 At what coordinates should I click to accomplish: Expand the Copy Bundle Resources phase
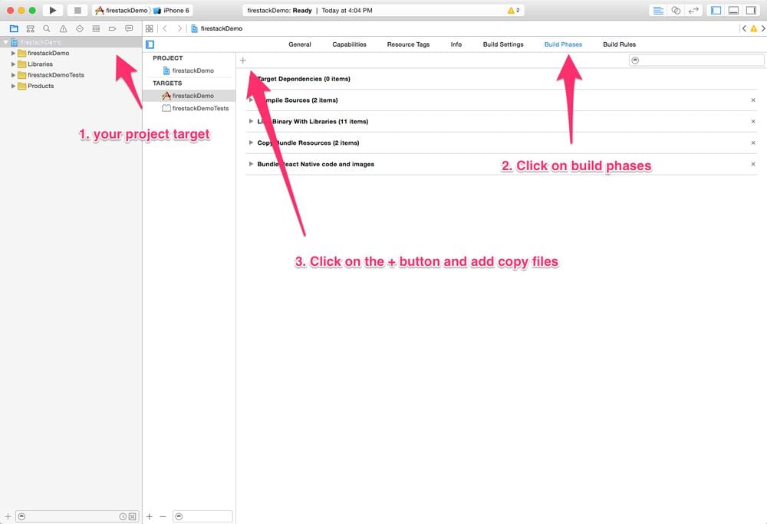pyautogui.click(x=251, y=143)
